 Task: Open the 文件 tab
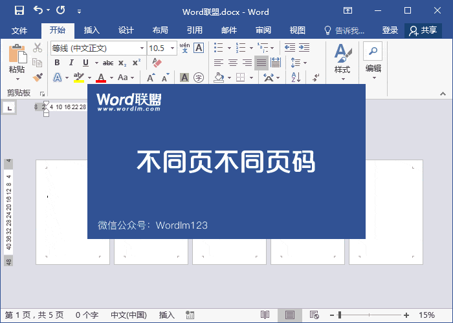click(19, 30)
